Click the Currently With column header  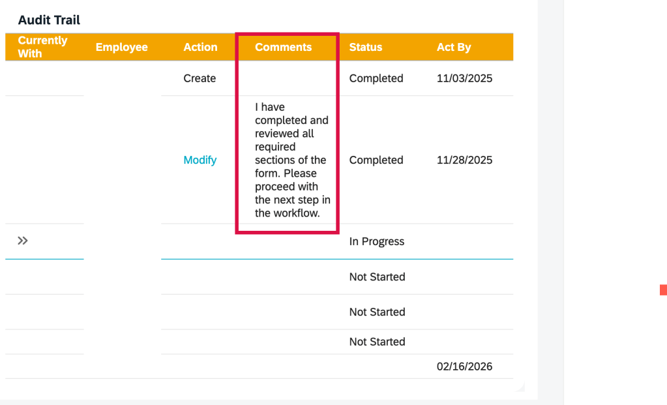[x=42, y=47]
